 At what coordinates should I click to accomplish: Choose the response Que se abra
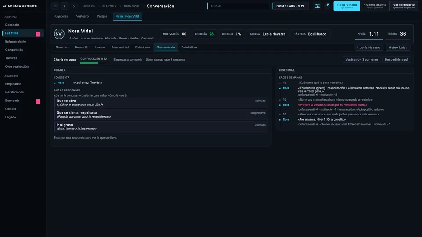pos(161,103)
